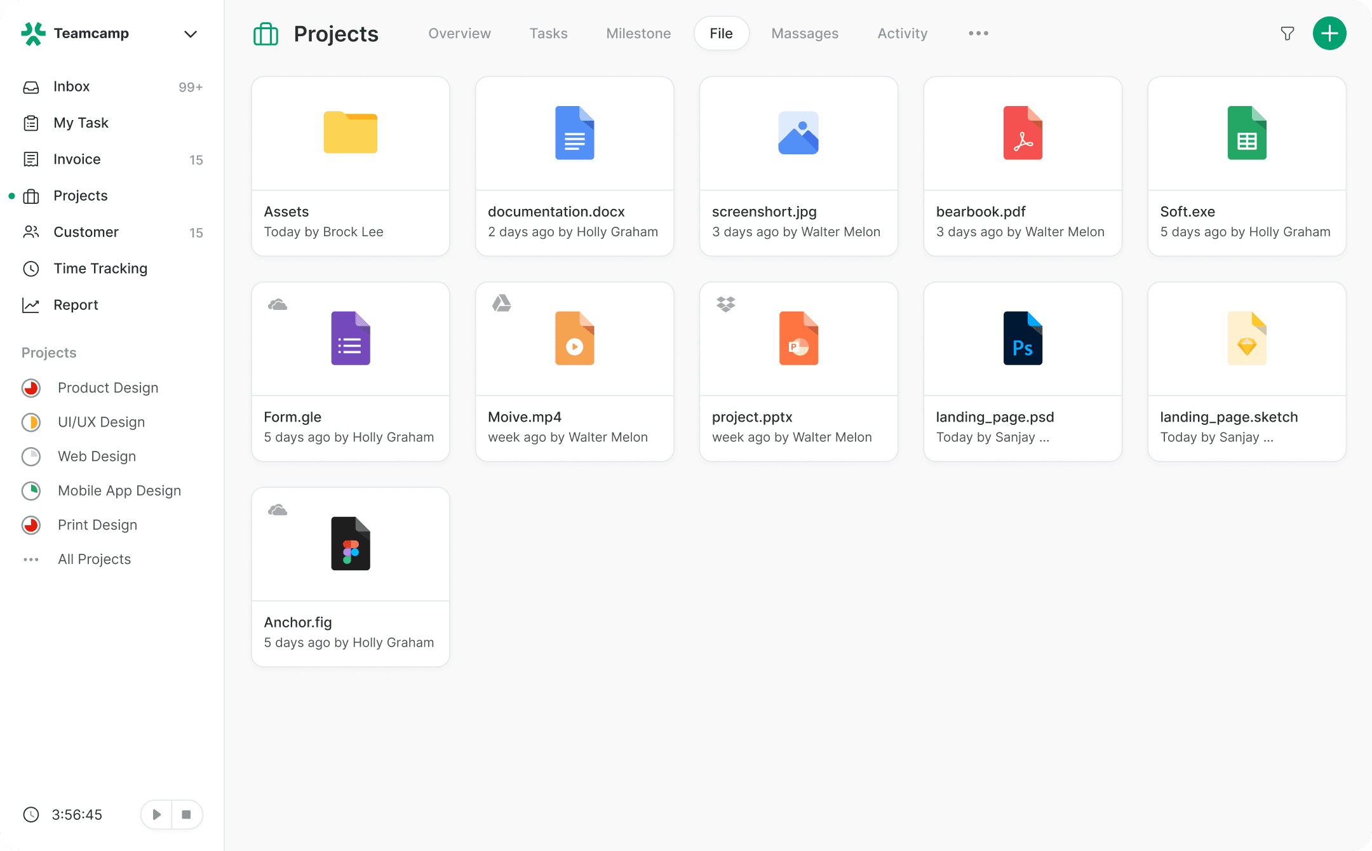Open the Assets folder icon
Screen dimensions: 1372x851
(x=350, y=133)
